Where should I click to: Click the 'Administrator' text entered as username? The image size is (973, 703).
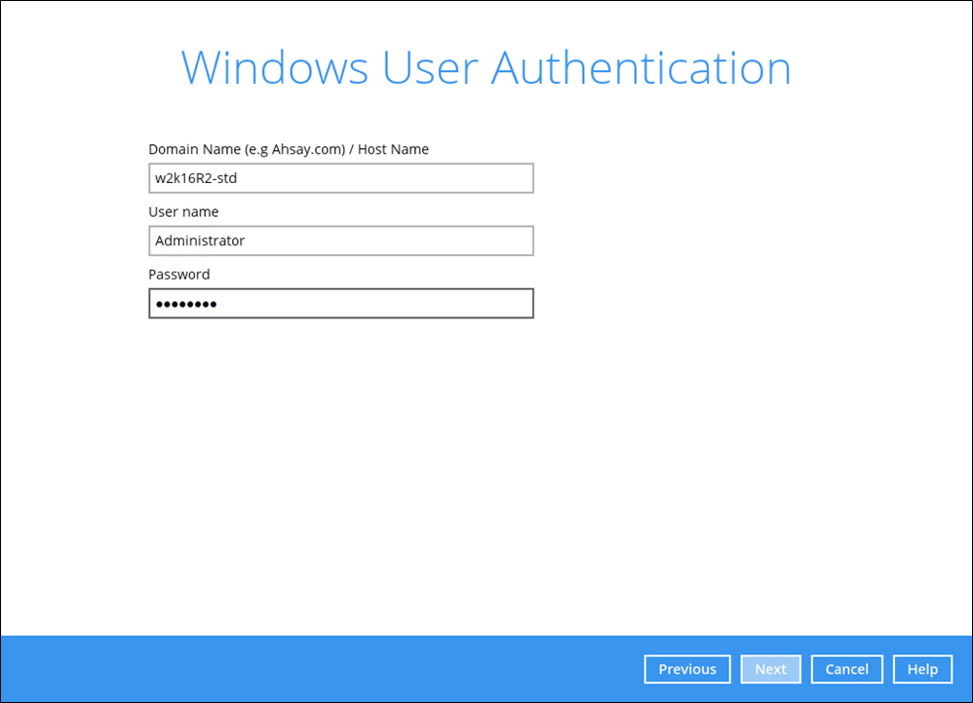pyautogui.click(x=200, y=240)
